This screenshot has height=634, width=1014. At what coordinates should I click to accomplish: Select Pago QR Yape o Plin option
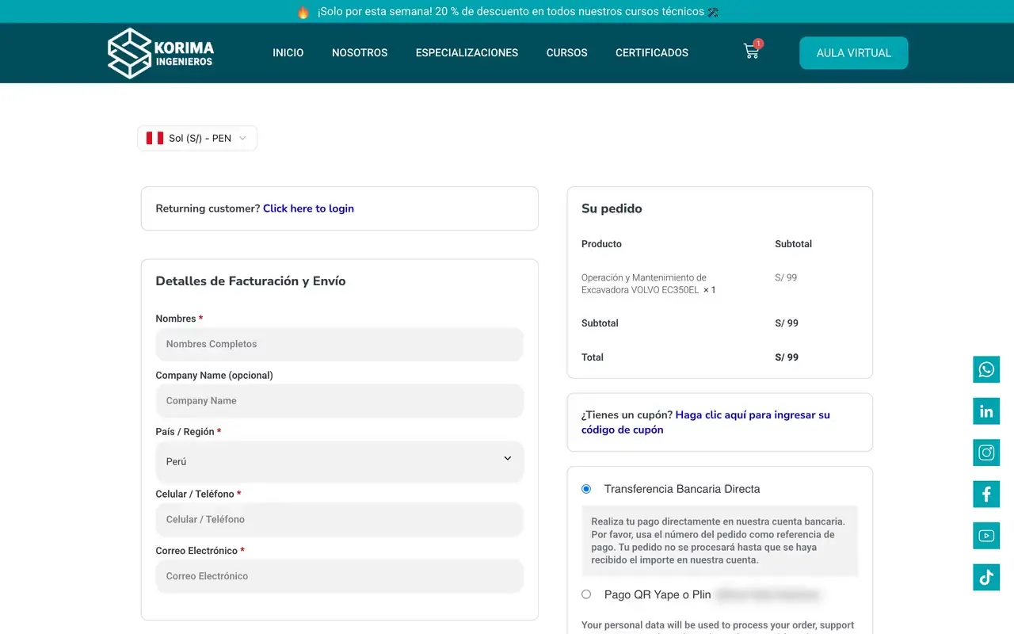586,594
